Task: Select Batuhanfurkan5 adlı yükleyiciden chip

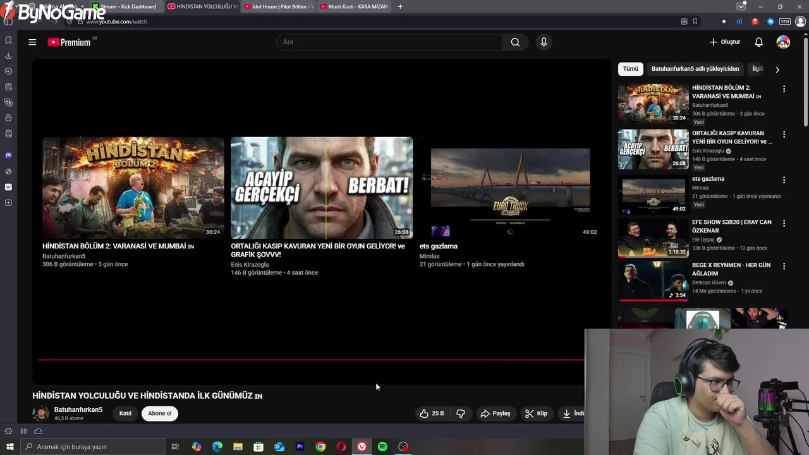Action: click(x=695, y=69)
